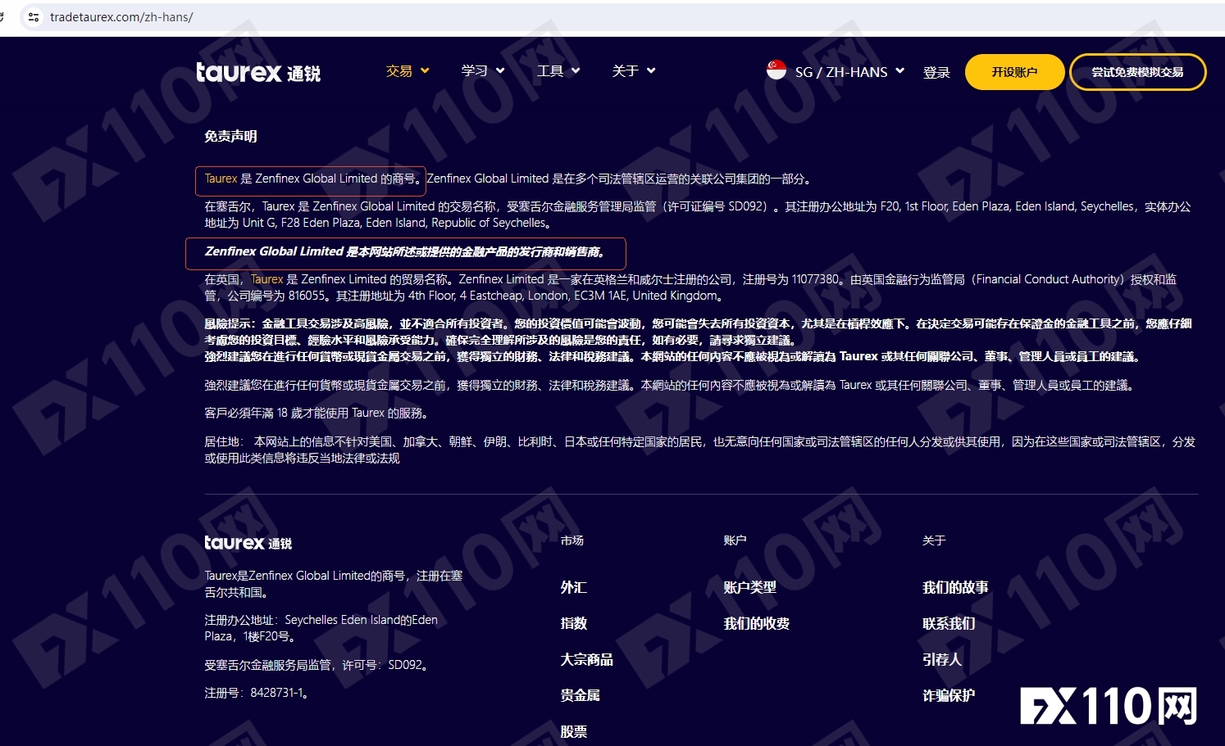The width and height of the screenshot is (1225, 746).
Task: Click the footer text with 许可号: SD092
Action: 316,666
